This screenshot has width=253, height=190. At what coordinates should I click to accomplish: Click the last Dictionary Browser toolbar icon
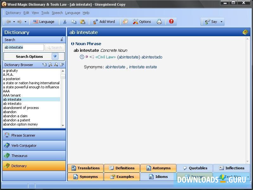pos(62,64)
